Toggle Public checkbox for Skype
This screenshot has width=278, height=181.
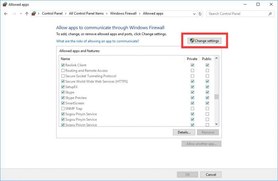[207, 92]
